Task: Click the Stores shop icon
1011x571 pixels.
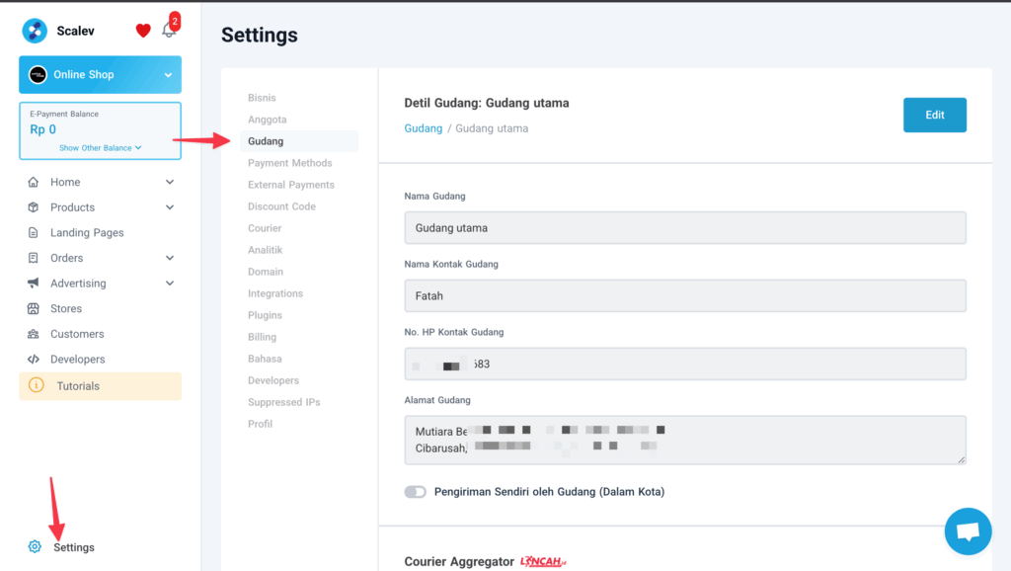Action: [34, 309]
